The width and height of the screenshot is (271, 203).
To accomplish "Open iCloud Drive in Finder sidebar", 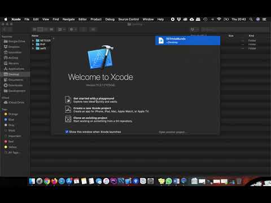I will coord(14,102).
